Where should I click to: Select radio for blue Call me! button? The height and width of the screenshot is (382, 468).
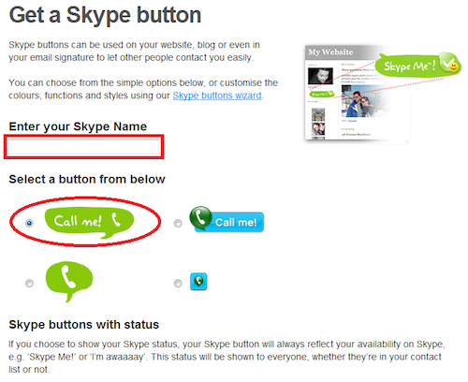pos(178,223)
